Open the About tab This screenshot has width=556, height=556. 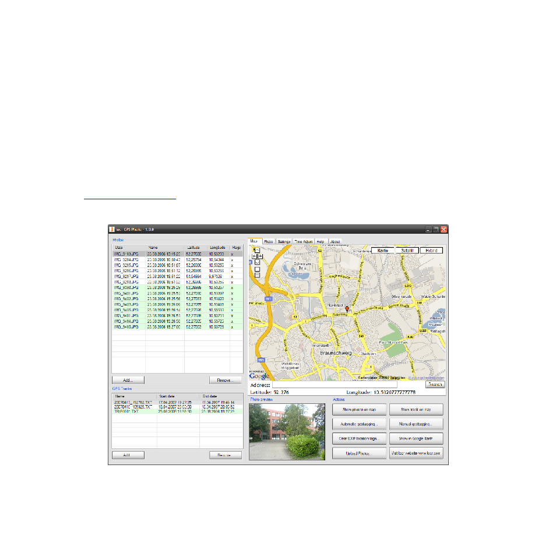[x=335, y=241]
